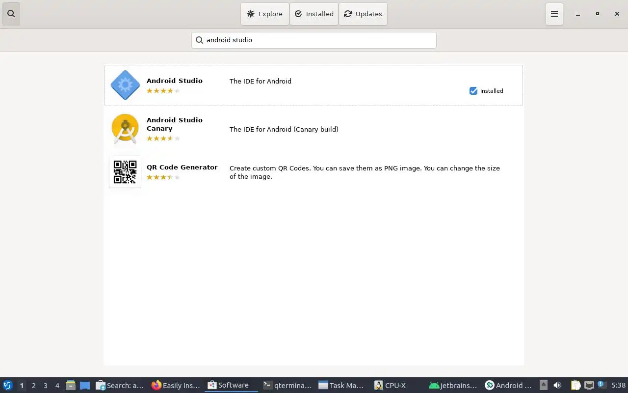Maximize the Software window

pos(598,14)
